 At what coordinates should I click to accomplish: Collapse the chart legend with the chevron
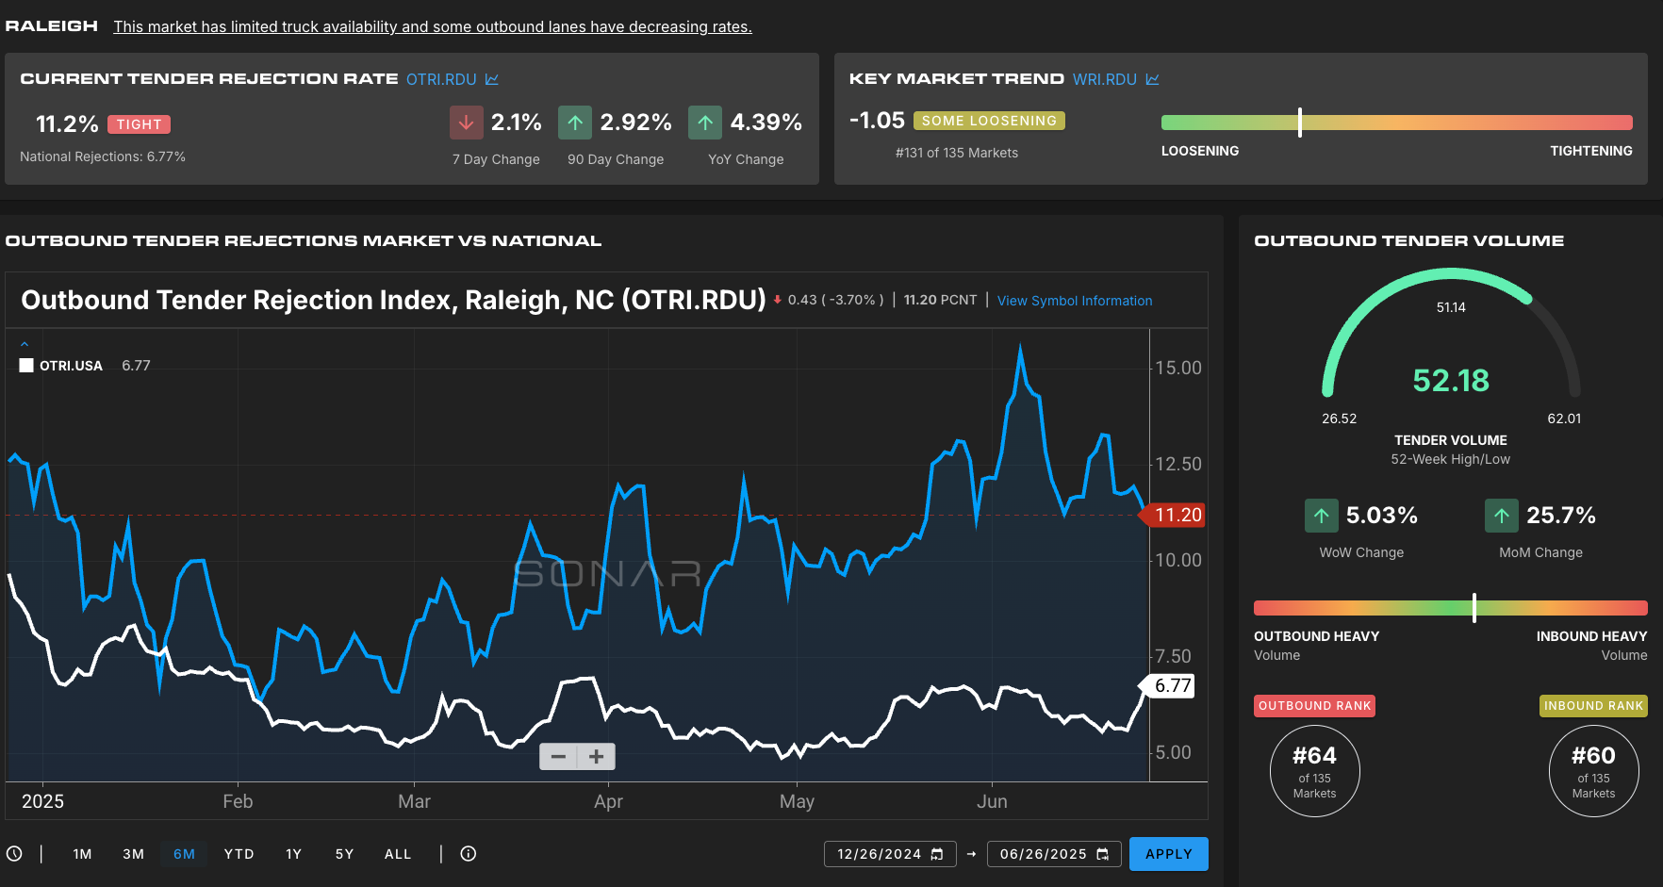click(25, 344)
